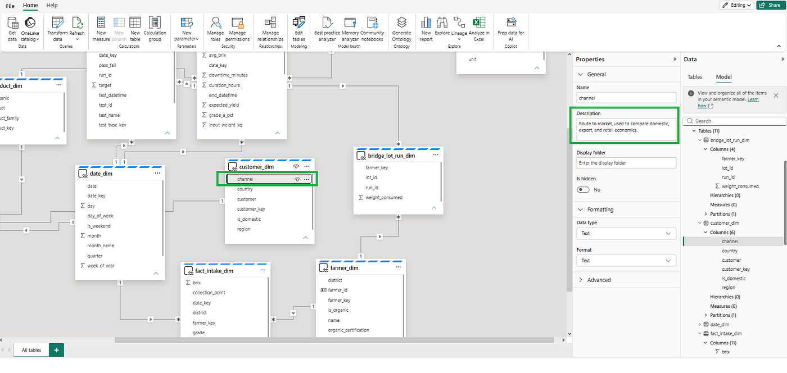This screenshot has height=373, width=787.
Task: Edit the Description text box
Action: [626, 130]
